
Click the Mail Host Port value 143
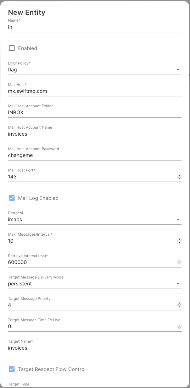pyautogui.click(x=13, y=177)
